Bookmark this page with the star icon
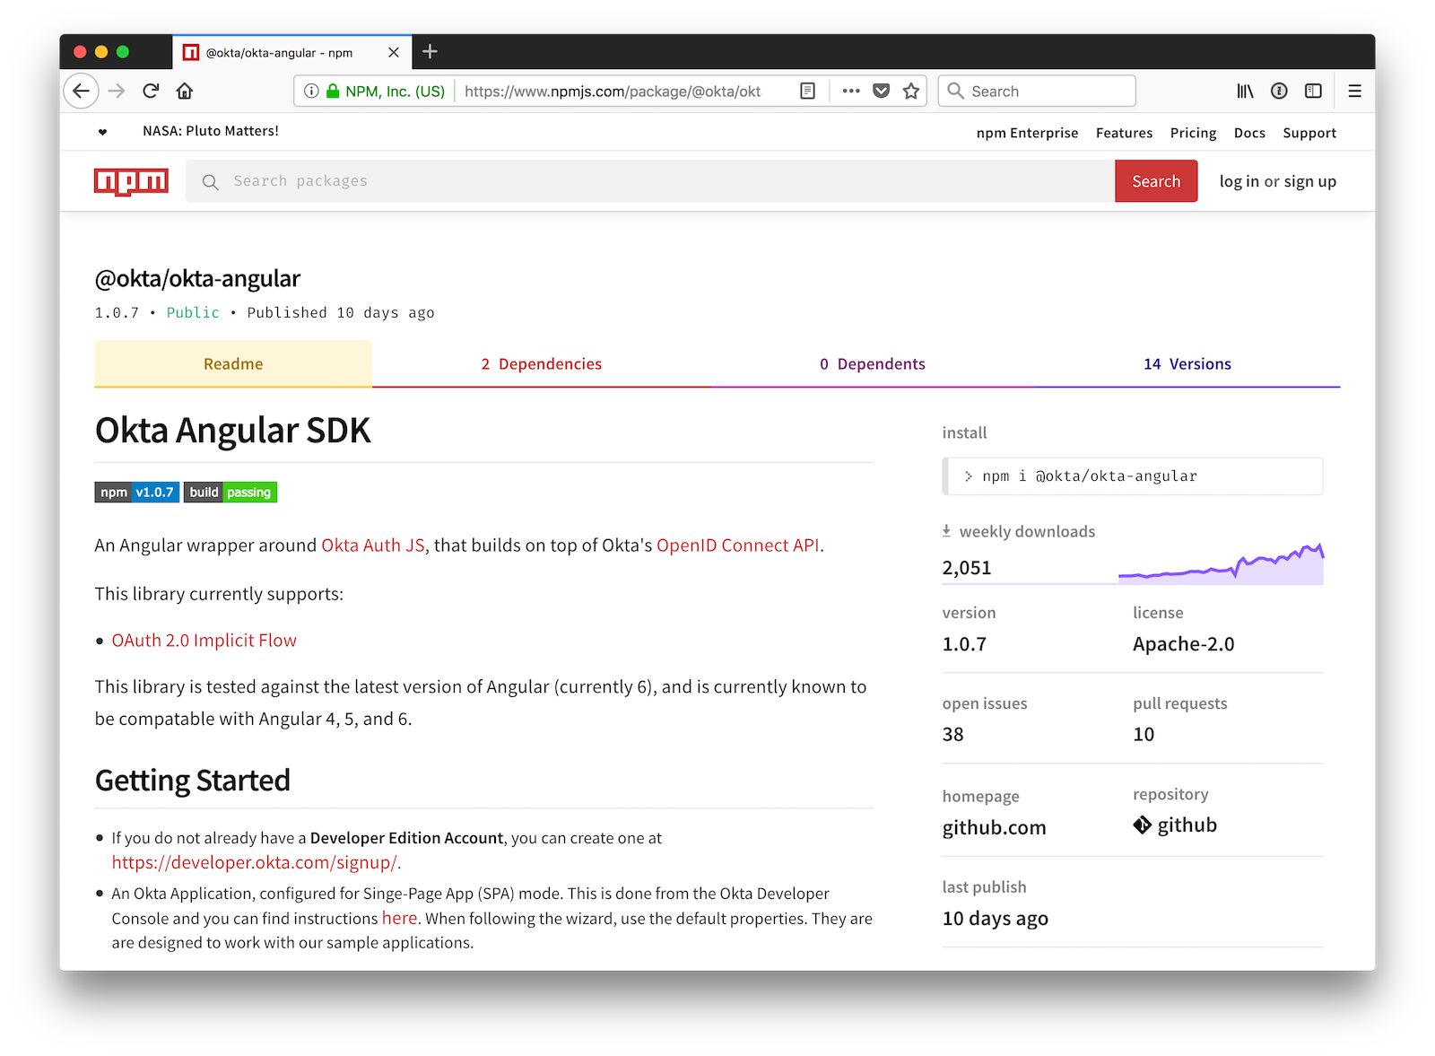This screenshot has width=1435, height=1056. pyautogui.click(x=911, y=91)
